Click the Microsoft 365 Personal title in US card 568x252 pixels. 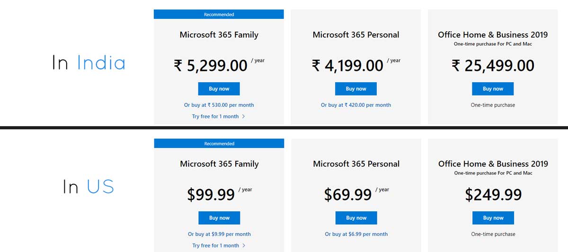[x=356, y=164]
